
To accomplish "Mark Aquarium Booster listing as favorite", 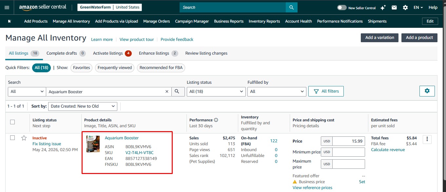I will (24, 138).
